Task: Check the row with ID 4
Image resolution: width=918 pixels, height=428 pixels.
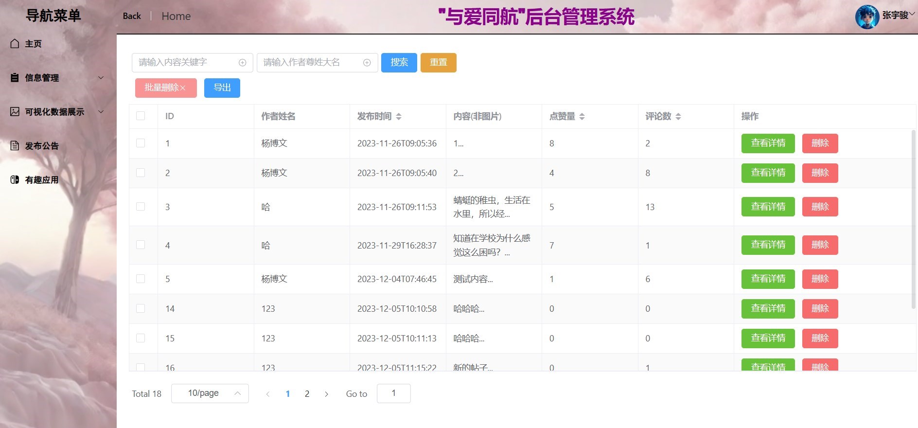Action: [x=141, y=245]
